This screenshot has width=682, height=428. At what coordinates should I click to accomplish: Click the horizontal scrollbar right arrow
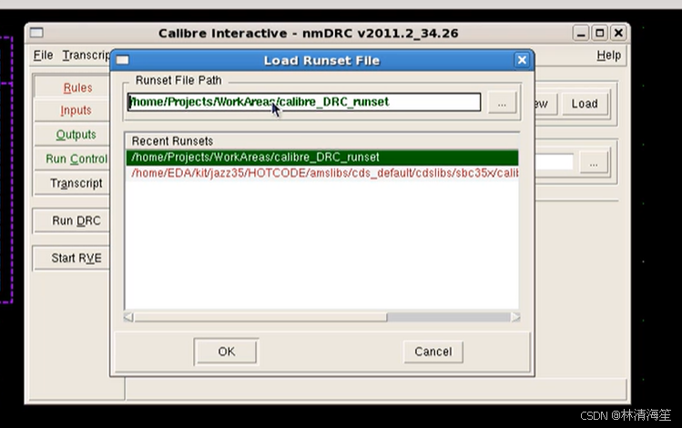[x=515, y=317]
